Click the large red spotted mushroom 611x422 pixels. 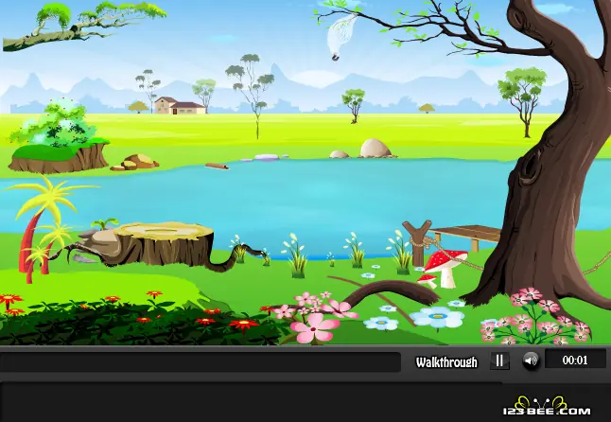pyautogui.click(x=445, y=267)
